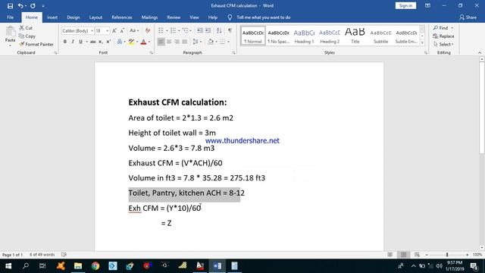Switch to the Insert tab
This screenshot has height=273, width=485.
click(52, 17)
